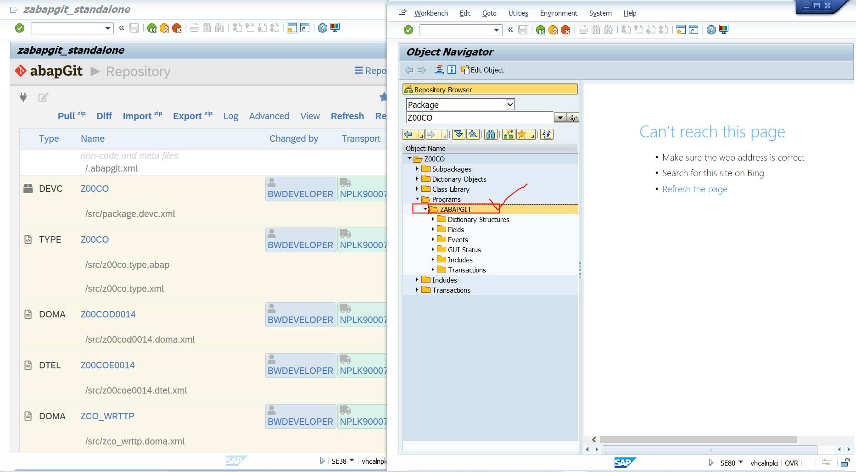Screen dimensions: 856x472
Task: Click the binoculars Find icon above object tree
Action: pos(491,134)
